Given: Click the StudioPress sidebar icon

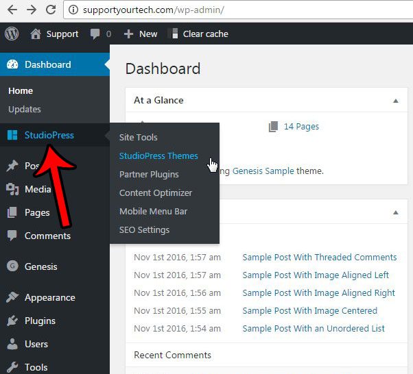Looking at the screenshot, I should pyautogui.click(x=12, y=135).
